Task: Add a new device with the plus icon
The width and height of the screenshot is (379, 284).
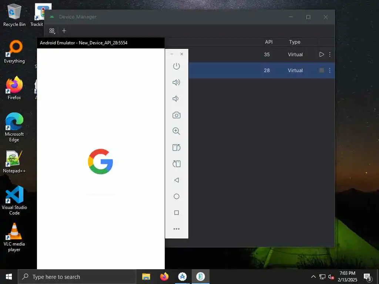Action: coord(64,31)
